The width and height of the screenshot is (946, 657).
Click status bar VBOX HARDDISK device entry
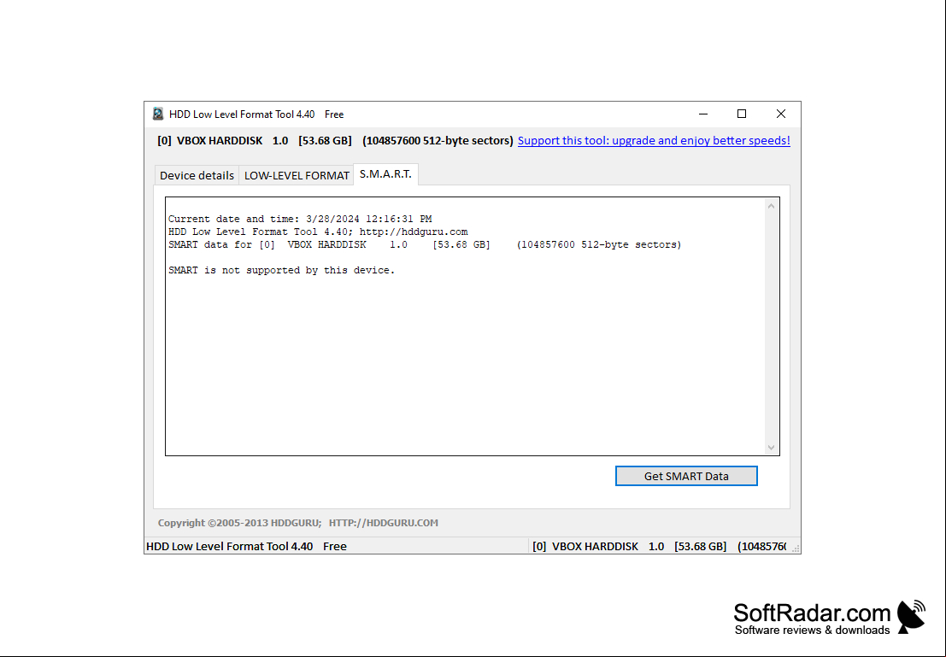(x=659, y=547)
